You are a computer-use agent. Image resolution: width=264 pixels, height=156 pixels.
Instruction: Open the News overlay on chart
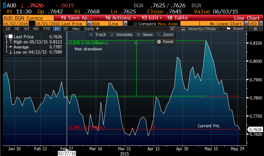pyautogui.click(x=145, y=34)
